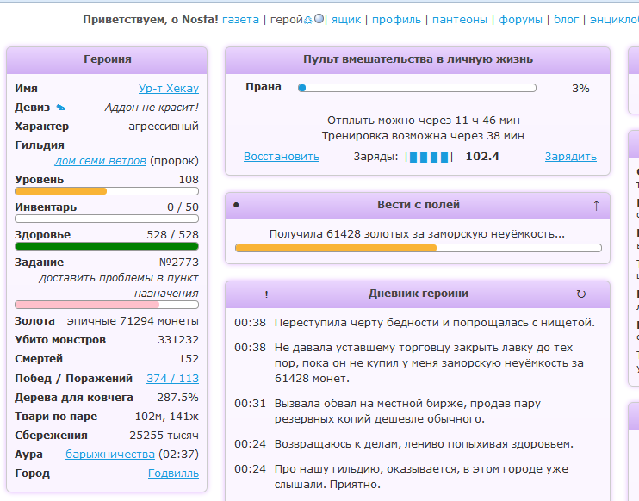Click the up arrow in Вести с полей
Viewport: 639px width, 501px height.
click(x=596, y=205)
